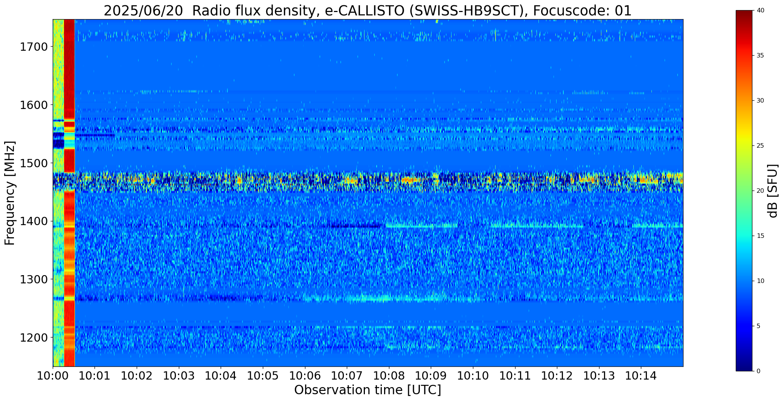The image size is (784, 401).
Task: Click the colorbar tick value 15
Action: click(760, 236)
